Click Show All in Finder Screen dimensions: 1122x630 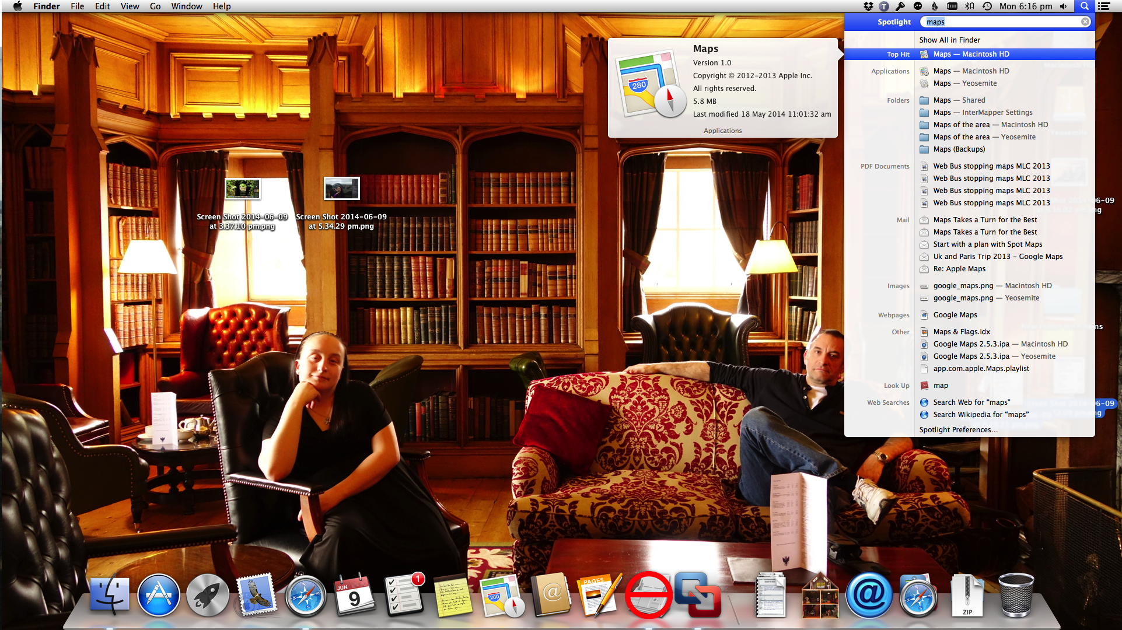(x=950, y=40)
